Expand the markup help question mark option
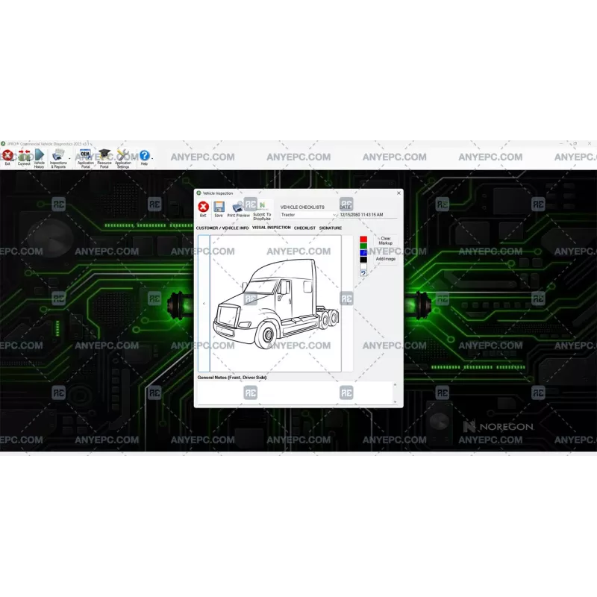 pyautogui.click(x=363, y=273)
